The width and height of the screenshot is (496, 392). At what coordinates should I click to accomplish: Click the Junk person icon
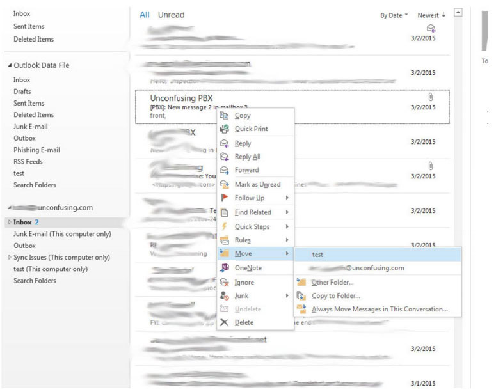[x=224, y=296]
